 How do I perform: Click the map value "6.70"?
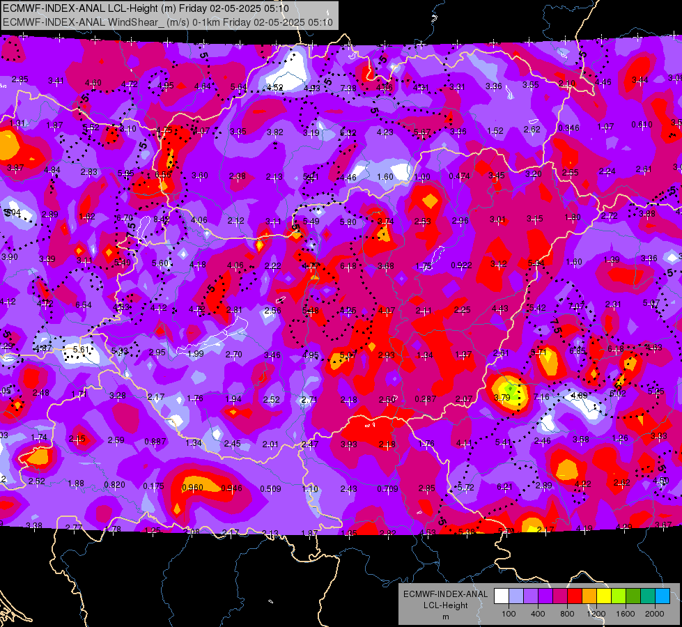(x=125, y=218)
